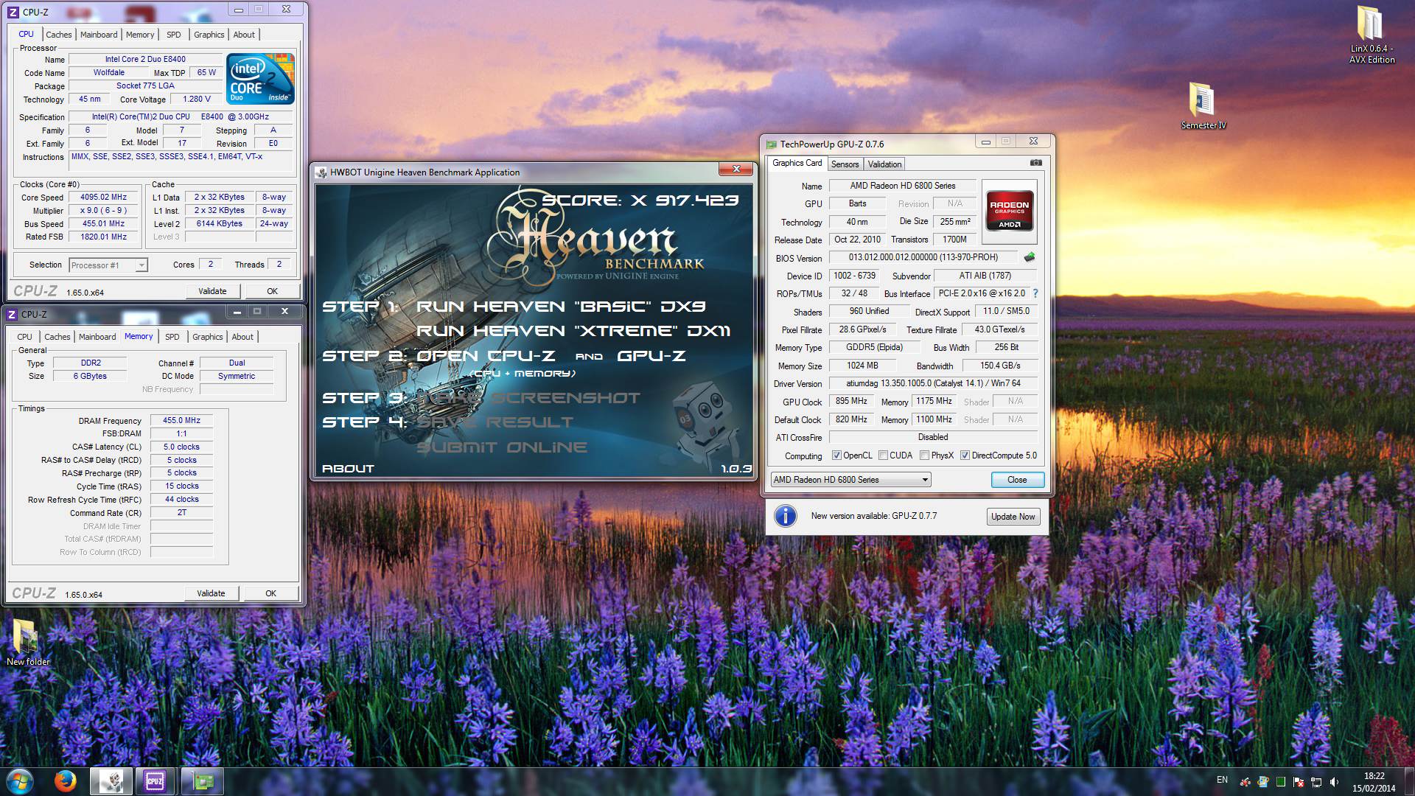
Task: Switch to GPU-Z taskbar button
Action: point(202,781)
